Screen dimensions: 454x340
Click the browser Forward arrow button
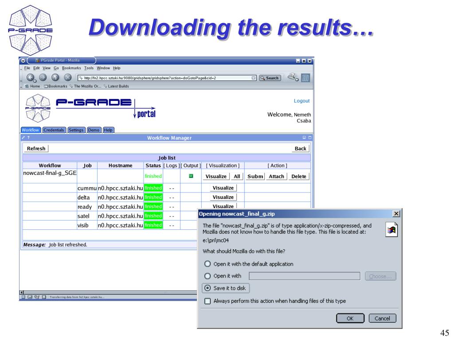tap(43, 77)
